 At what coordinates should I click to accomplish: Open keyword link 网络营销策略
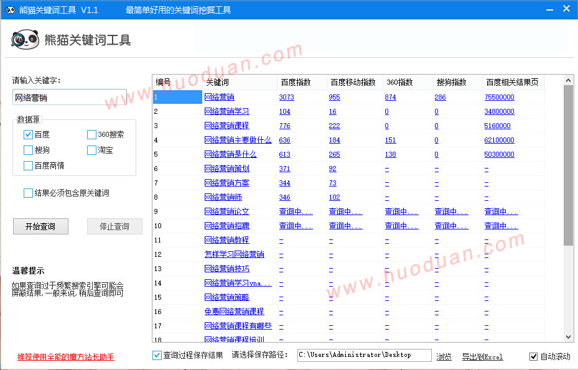click(x=226, y=297)
